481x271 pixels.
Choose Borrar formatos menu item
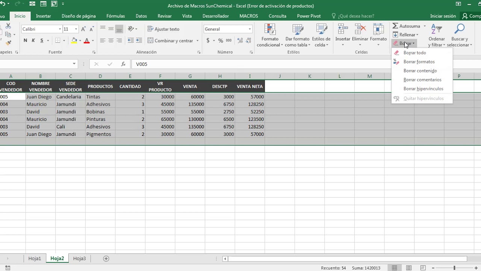pyautogui.click(x=422, y=62)
